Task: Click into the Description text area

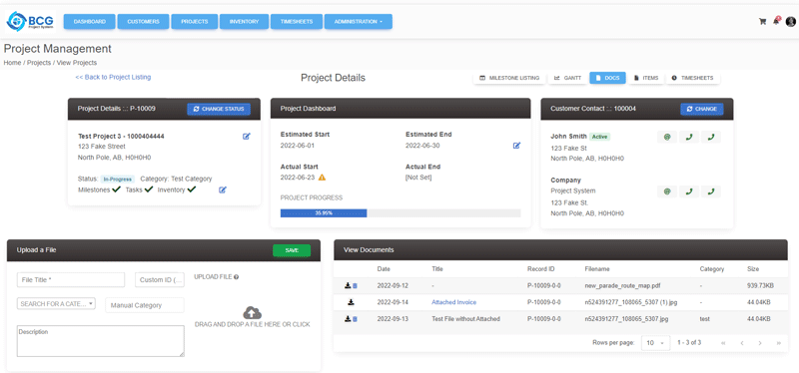Action: tap(101, 341)
